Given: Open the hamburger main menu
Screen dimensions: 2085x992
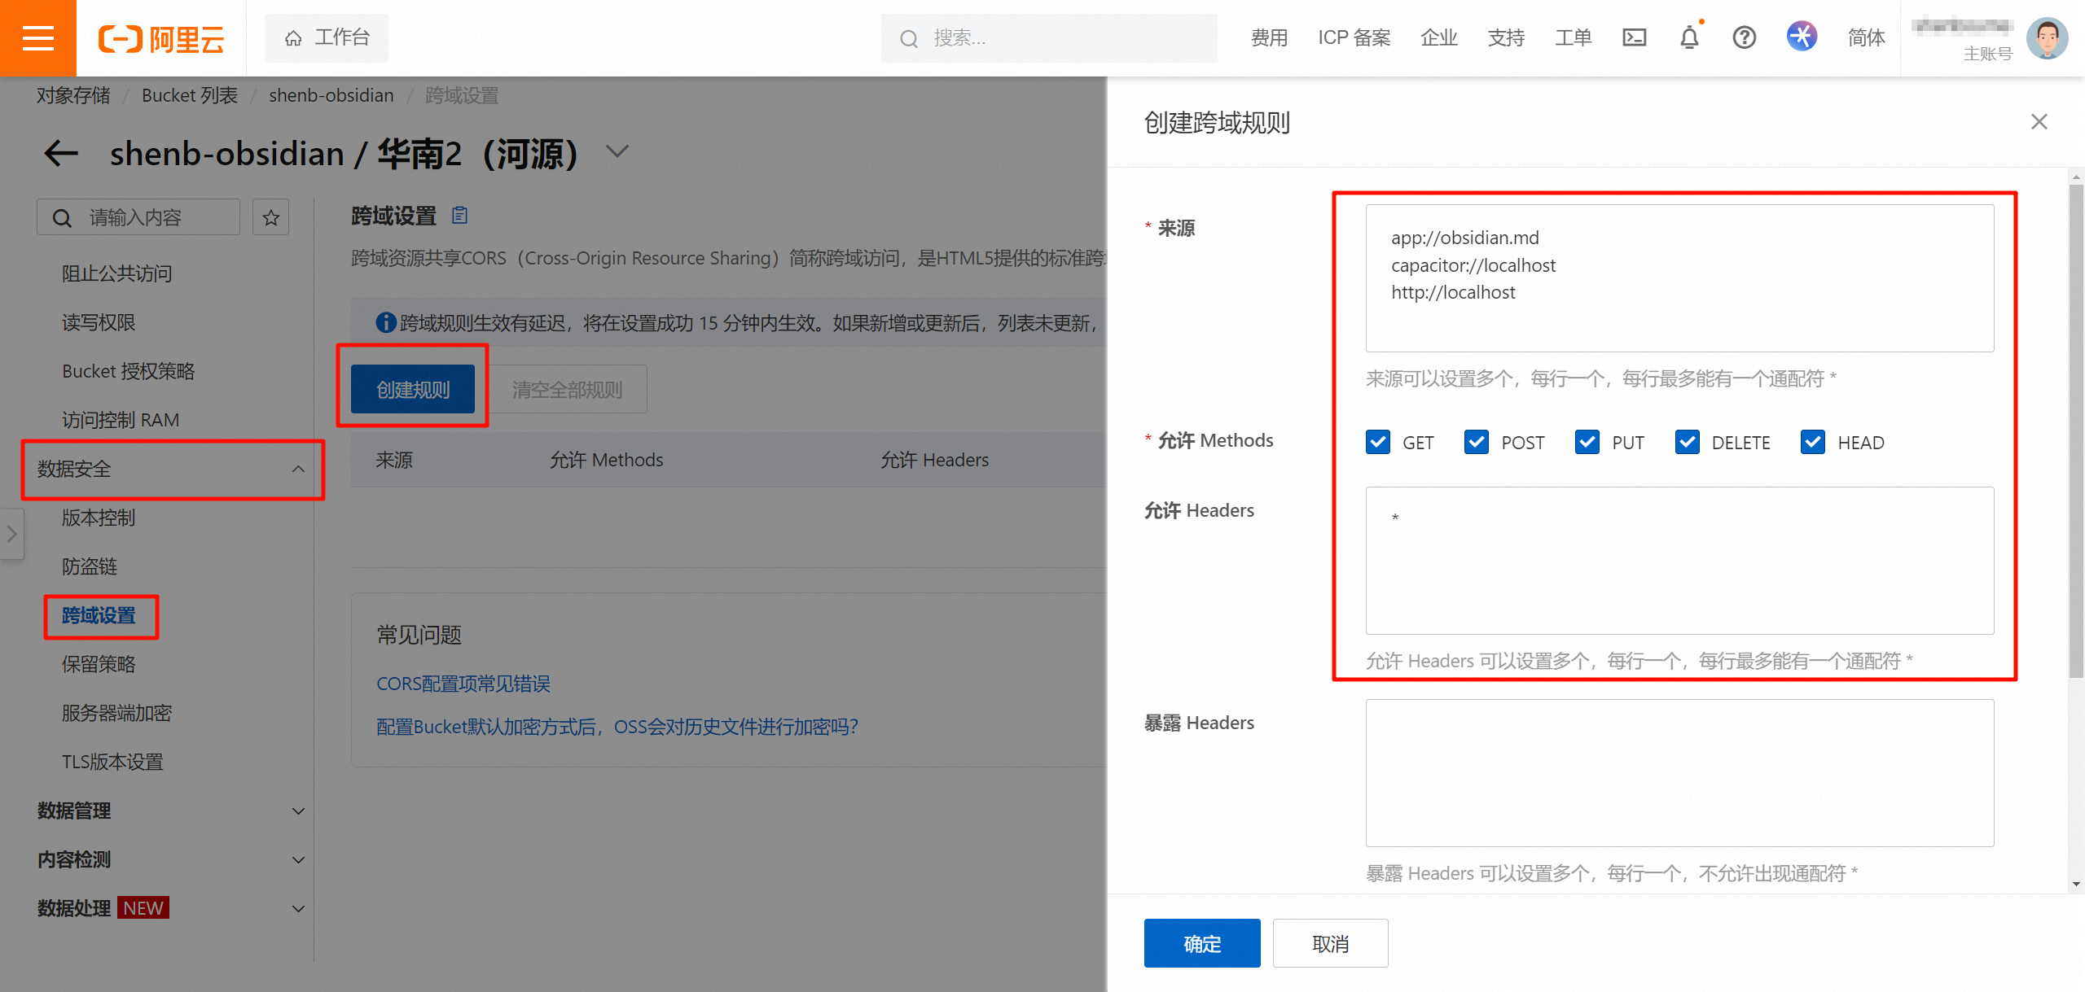Looking at the screenshot, I should coord(37,38).
